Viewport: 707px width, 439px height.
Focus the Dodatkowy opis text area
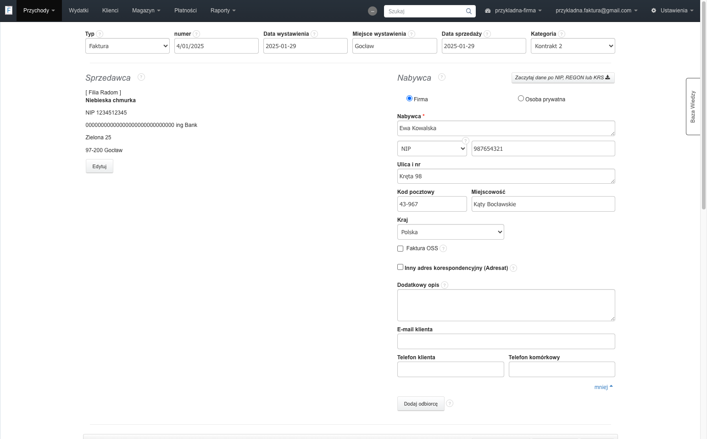click(x=506, y=305)
